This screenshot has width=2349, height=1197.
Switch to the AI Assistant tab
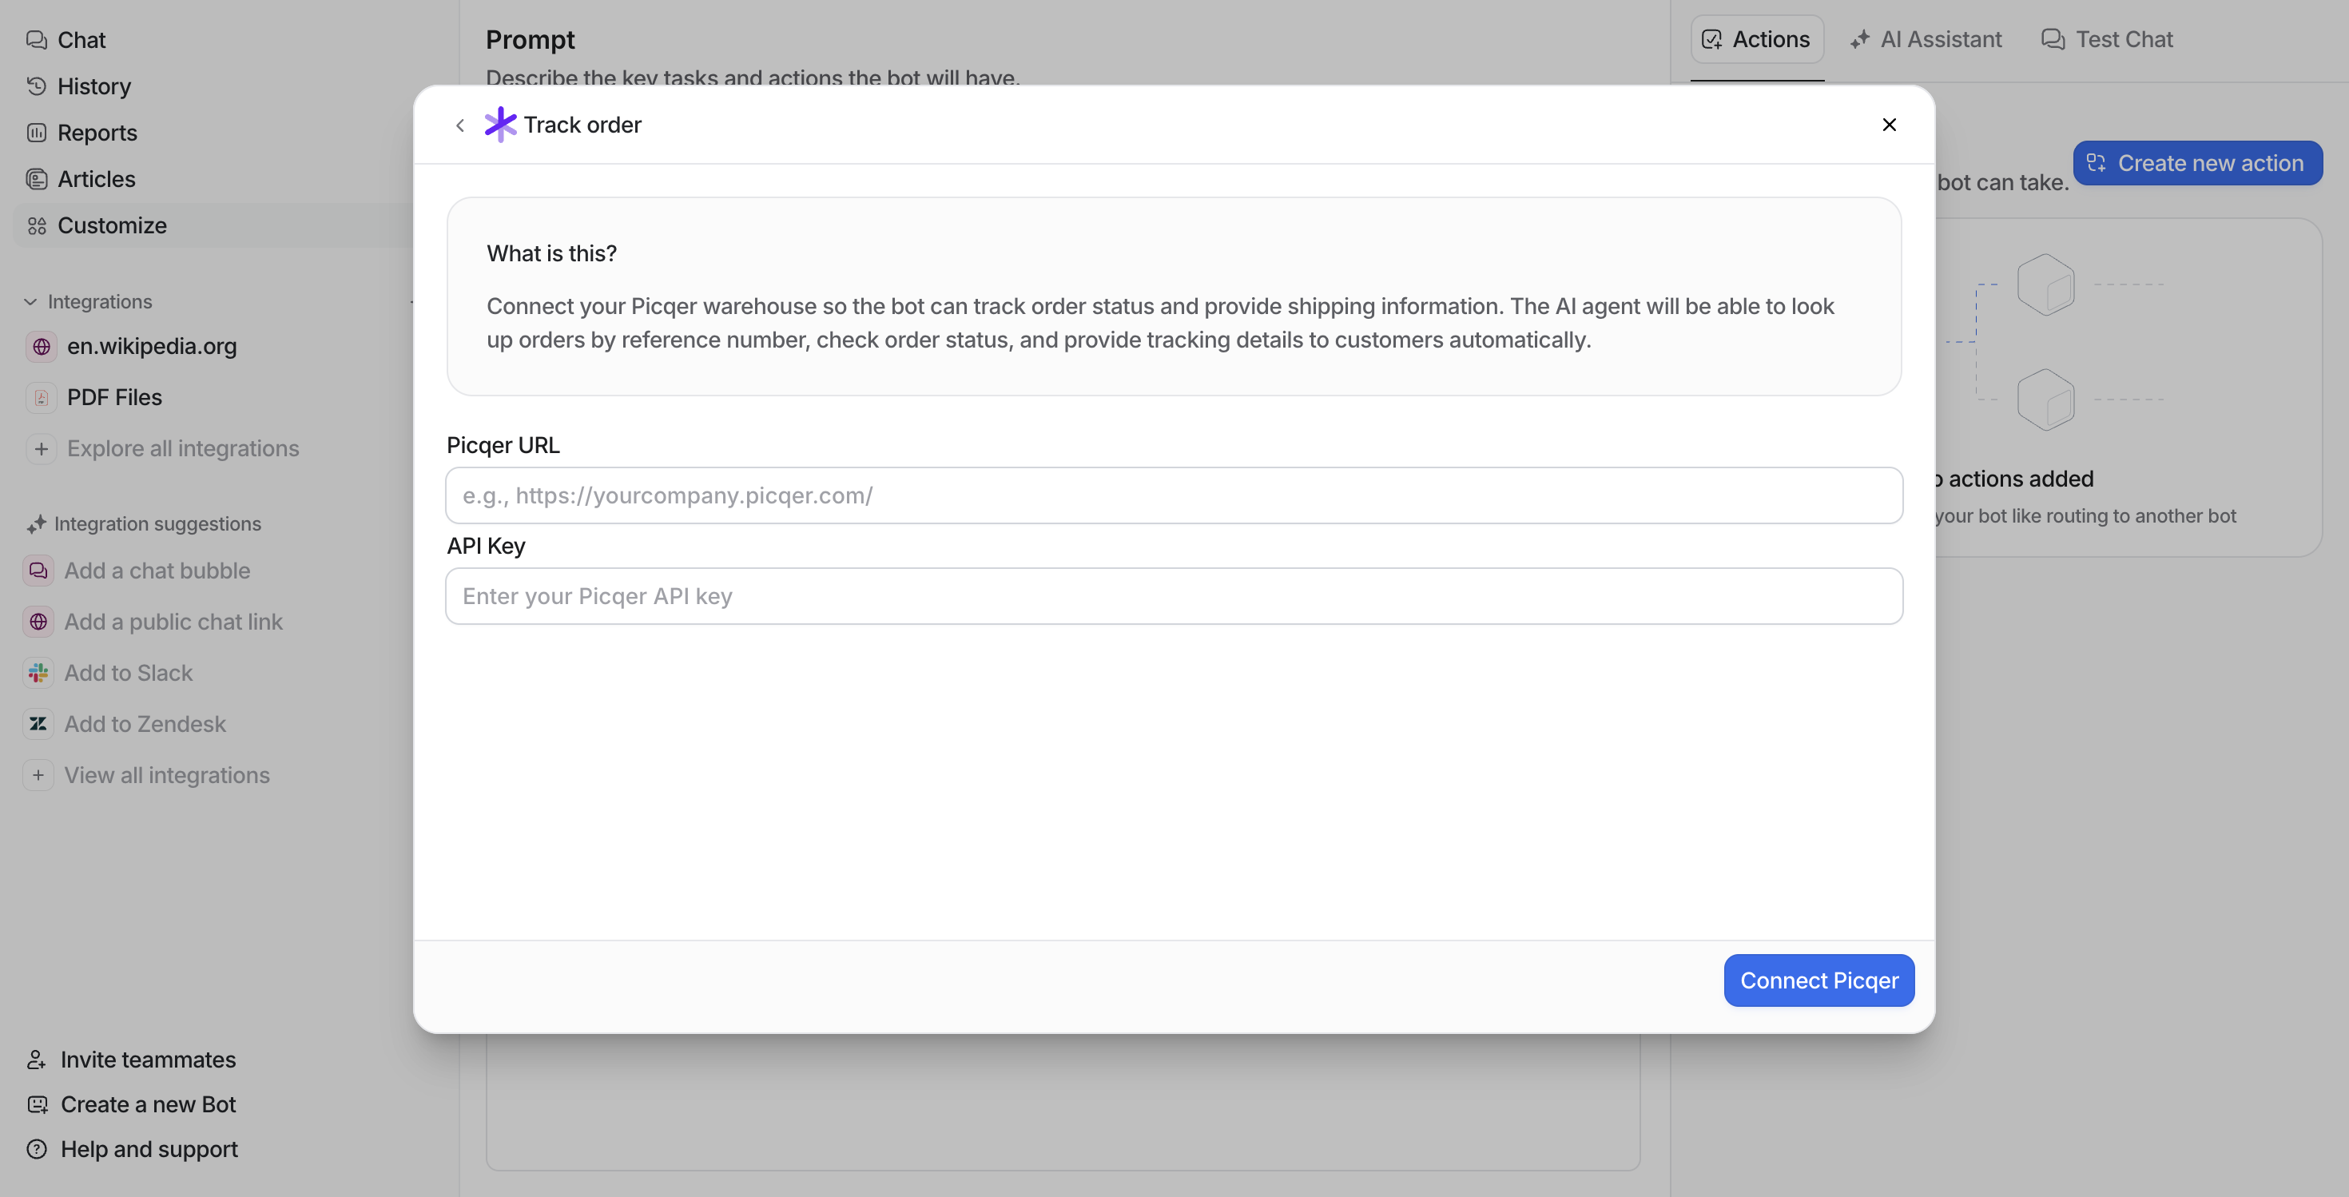click(1926, 39)
